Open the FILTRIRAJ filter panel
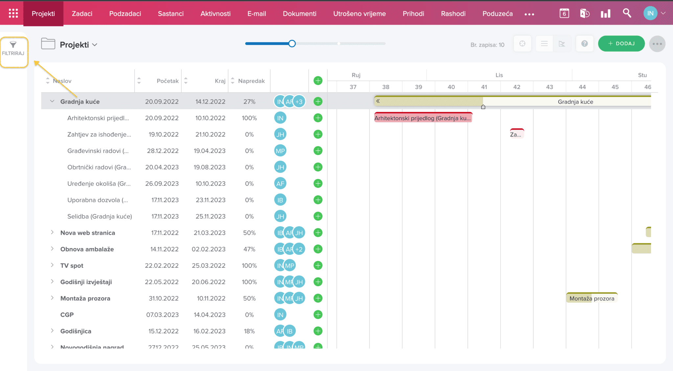Screen dimensions: 673x371 pyautogui.click(x=13, y=48)
